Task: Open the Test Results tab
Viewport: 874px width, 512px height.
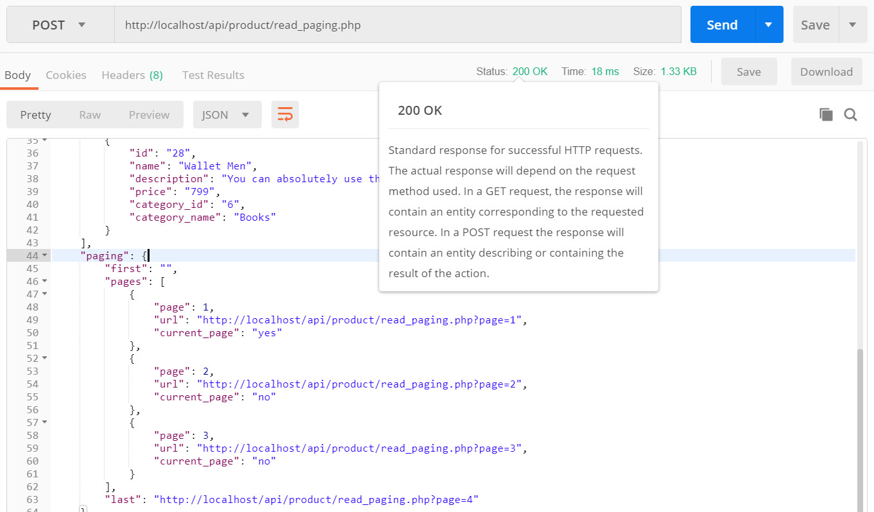Action: pos(213,75)
